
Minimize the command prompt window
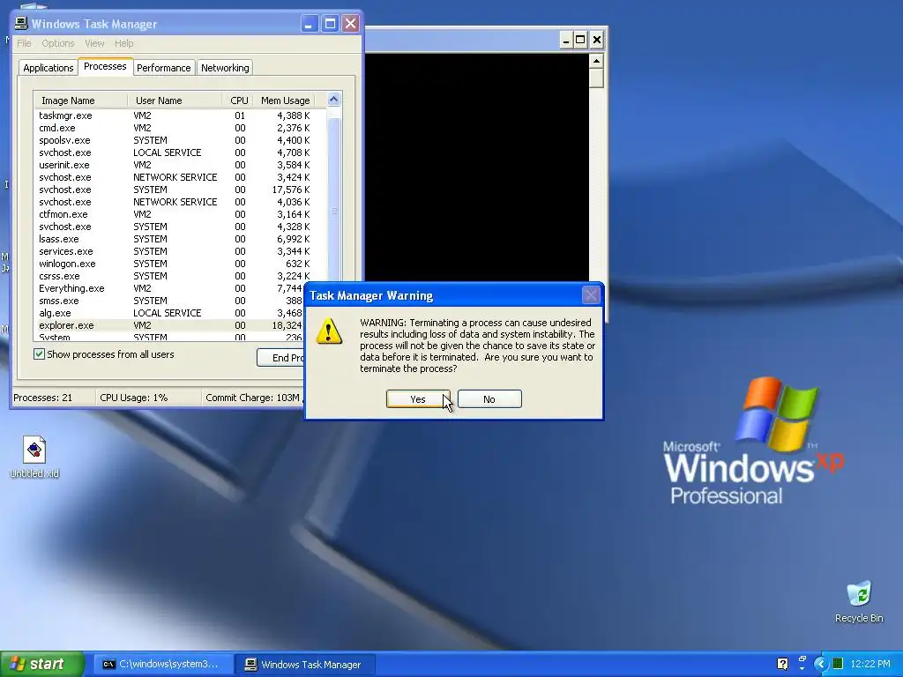[565, 40]
